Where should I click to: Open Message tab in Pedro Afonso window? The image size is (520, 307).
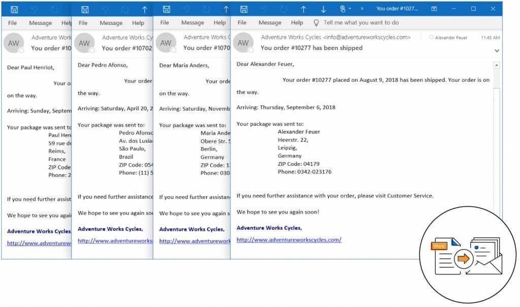[111, 22]
